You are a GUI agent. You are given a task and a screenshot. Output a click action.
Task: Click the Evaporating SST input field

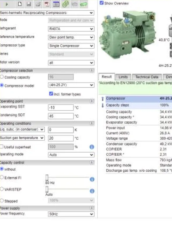pyautogui.click(x=61, y=108)
